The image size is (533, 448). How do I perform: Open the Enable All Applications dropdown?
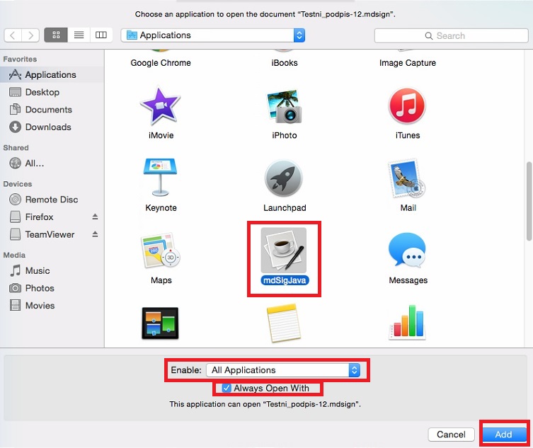[x=283, y=369]
